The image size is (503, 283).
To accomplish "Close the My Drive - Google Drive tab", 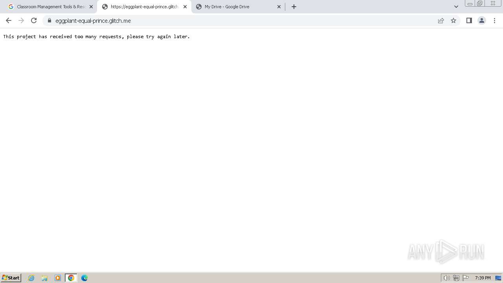I will click(279, 7).
